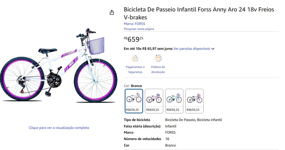Screen dimensions: 285x150
Task: Pick the teal green bicycle color variant
Action: click(174, 101)
